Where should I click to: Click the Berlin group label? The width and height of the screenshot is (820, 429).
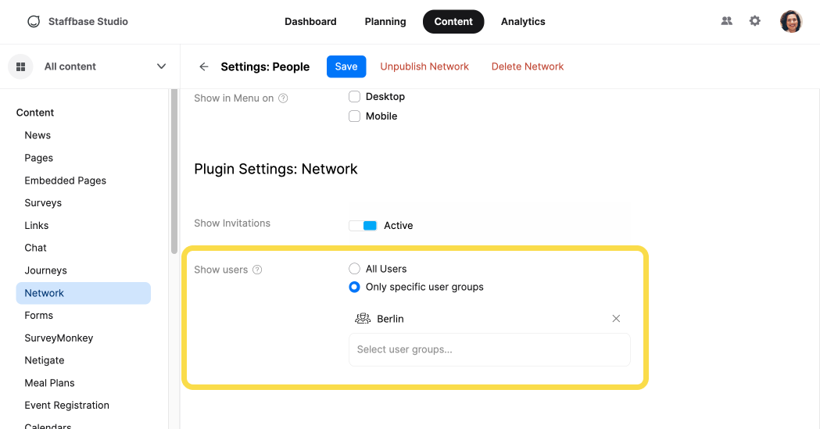pyautogui.click(x=390, y=319)
